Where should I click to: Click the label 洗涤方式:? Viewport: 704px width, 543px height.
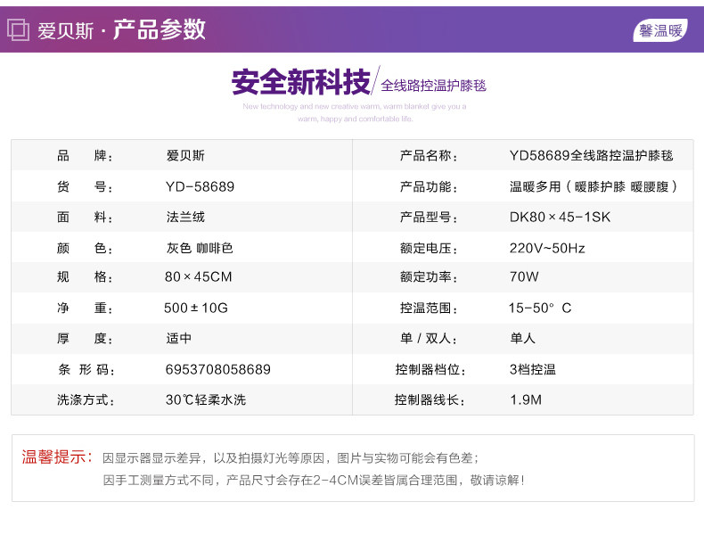point(86,399)
